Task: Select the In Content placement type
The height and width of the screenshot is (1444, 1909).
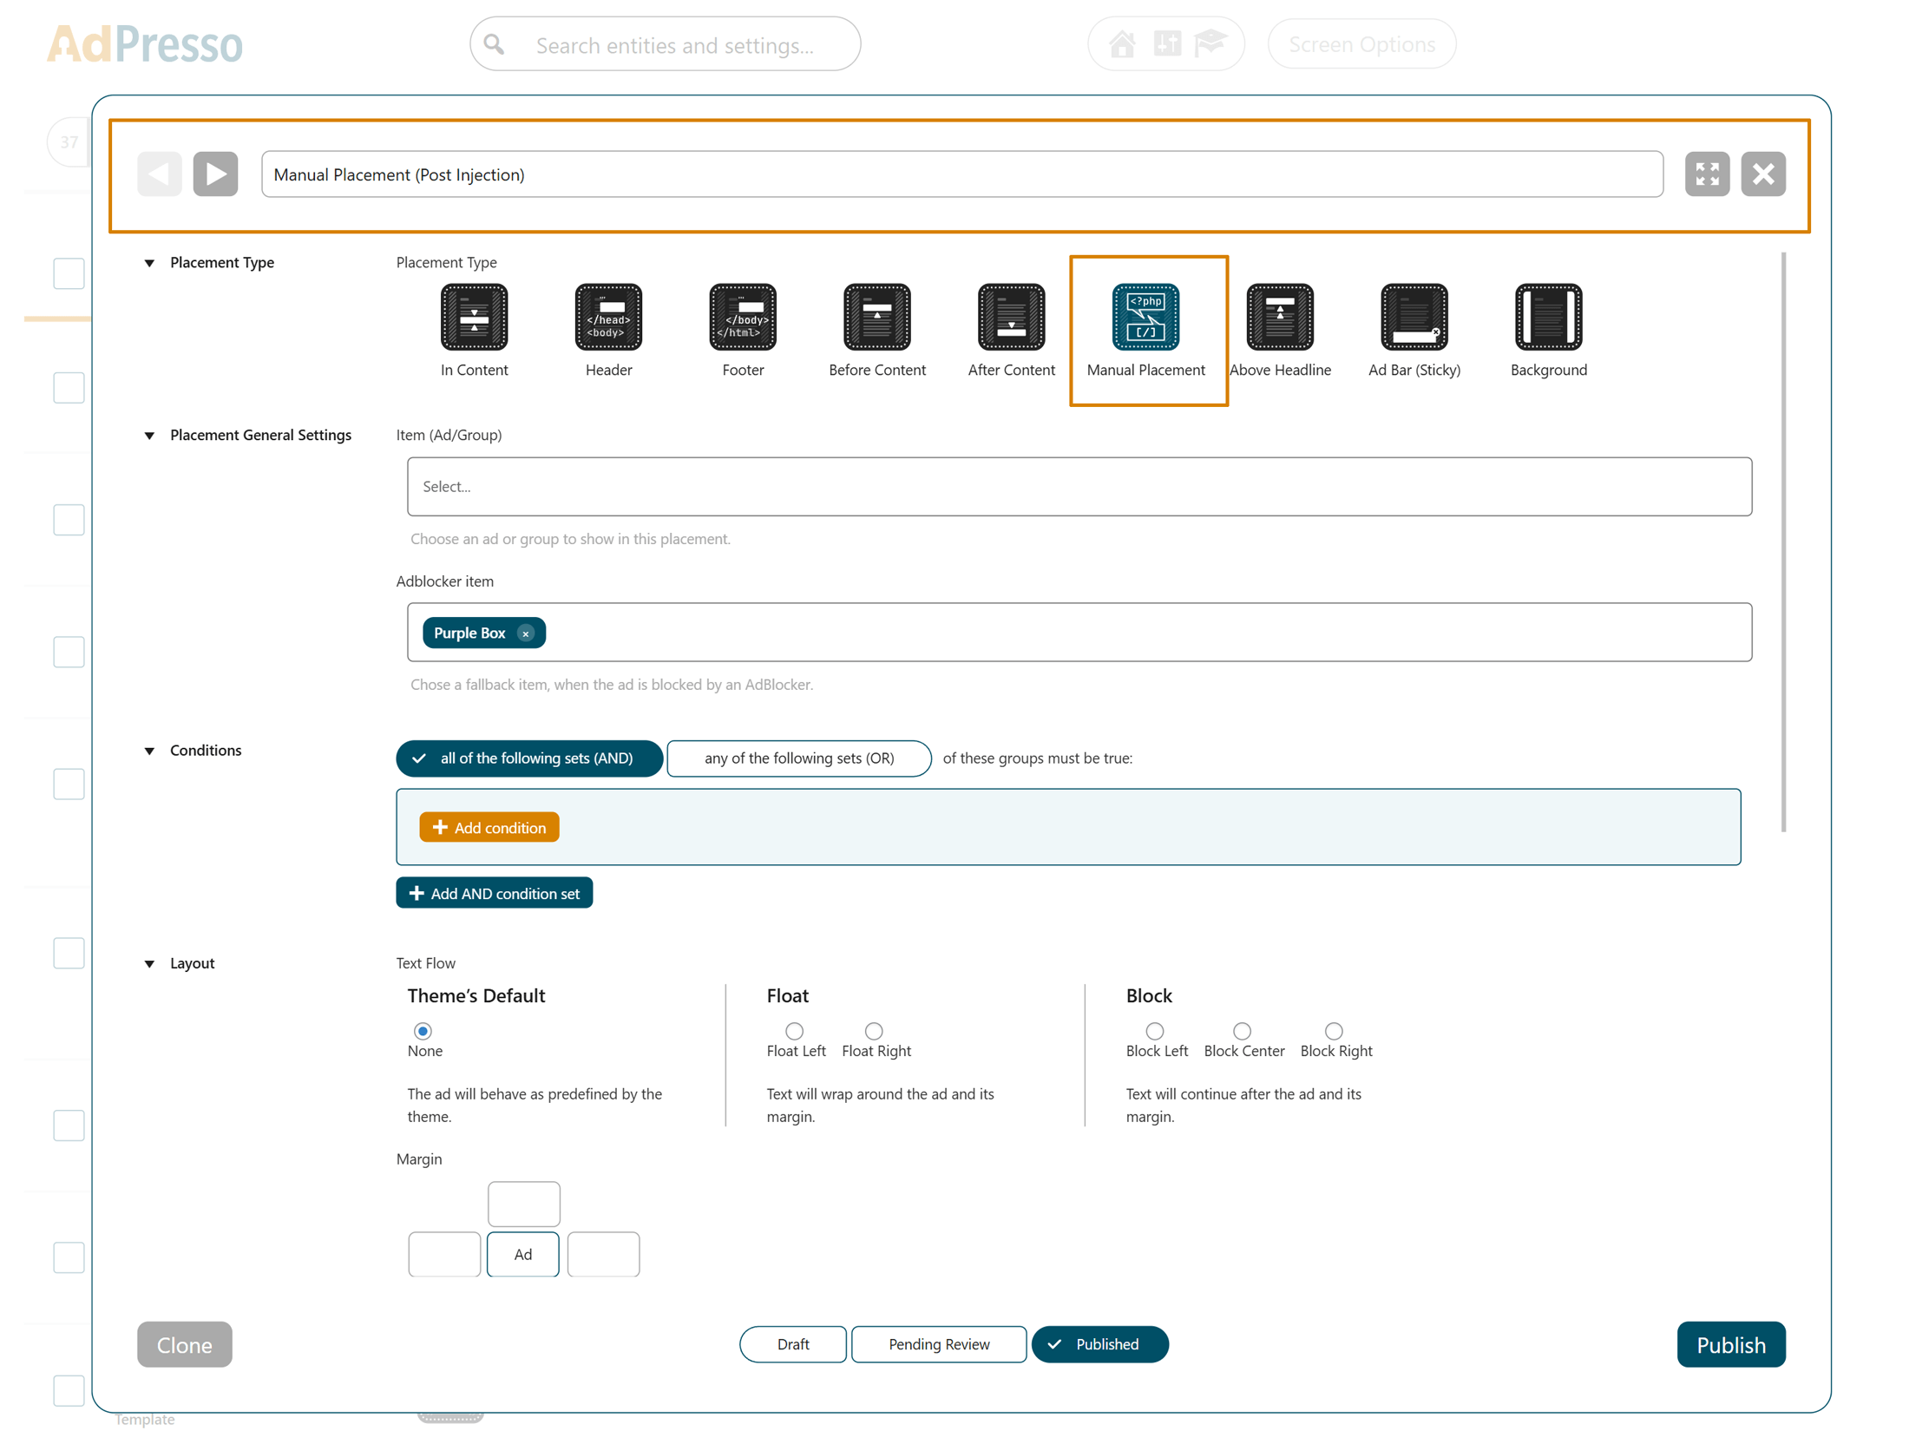Action: [474, 318]
